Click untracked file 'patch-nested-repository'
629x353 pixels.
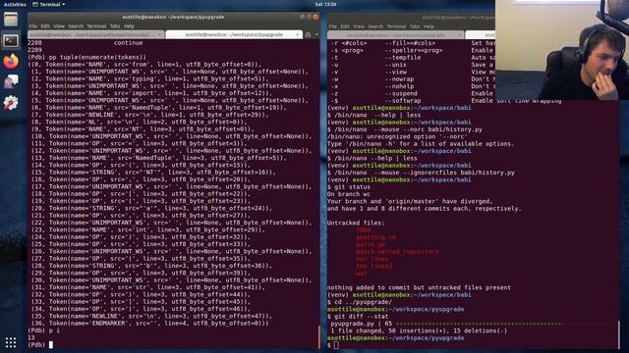click(397, 252)
